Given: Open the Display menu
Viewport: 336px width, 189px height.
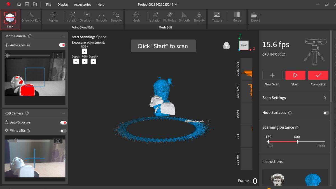Looking at the screenshot, I should [63, 4].
